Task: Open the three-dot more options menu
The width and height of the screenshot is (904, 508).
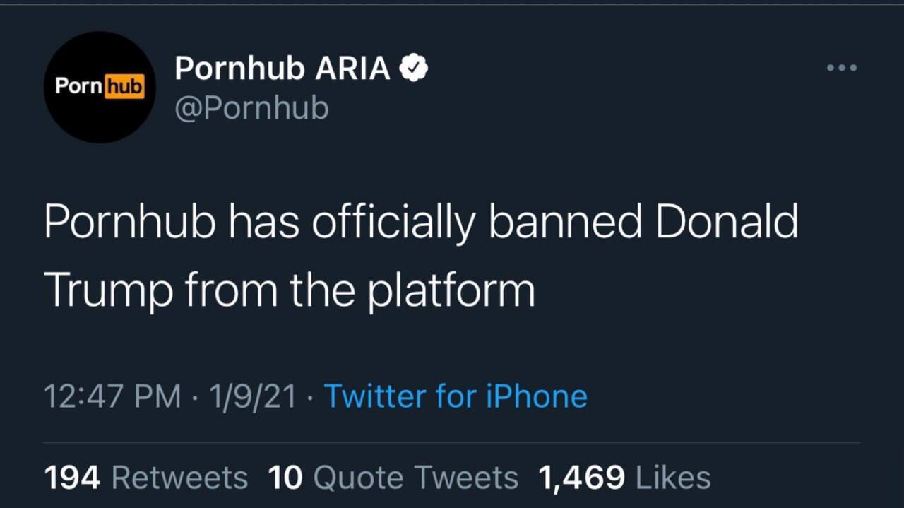Action: click(x=843, y=69)
